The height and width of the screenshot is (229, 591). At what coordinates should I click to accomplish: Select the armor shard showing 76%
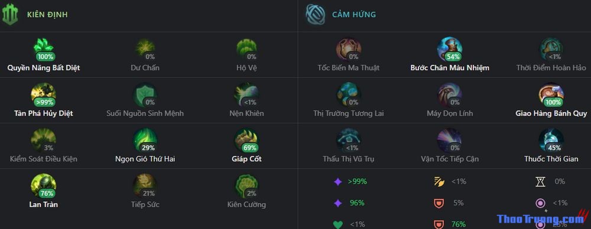pyautogui.click(x=439, y=224)
